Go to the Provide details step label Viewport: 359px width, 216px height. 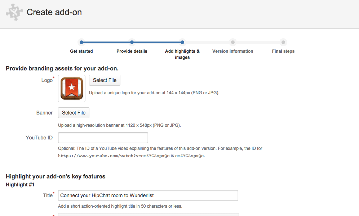pyautogui.click(x=132, y=51)
